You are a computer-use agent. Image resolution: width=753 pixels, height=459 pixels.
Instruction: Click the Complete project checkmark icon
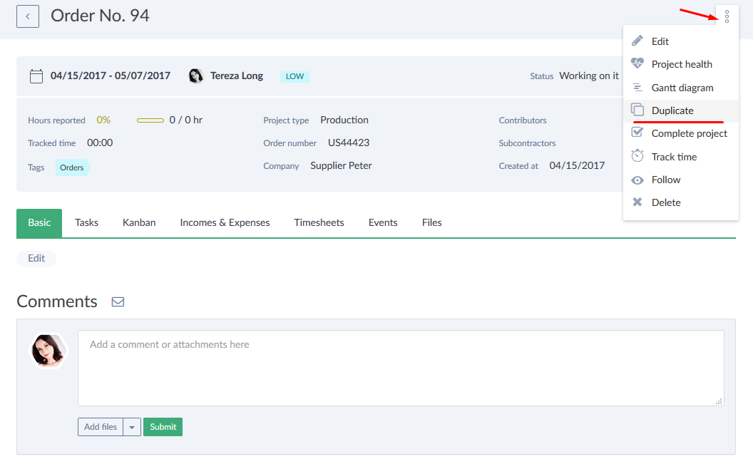click(637, 133)
